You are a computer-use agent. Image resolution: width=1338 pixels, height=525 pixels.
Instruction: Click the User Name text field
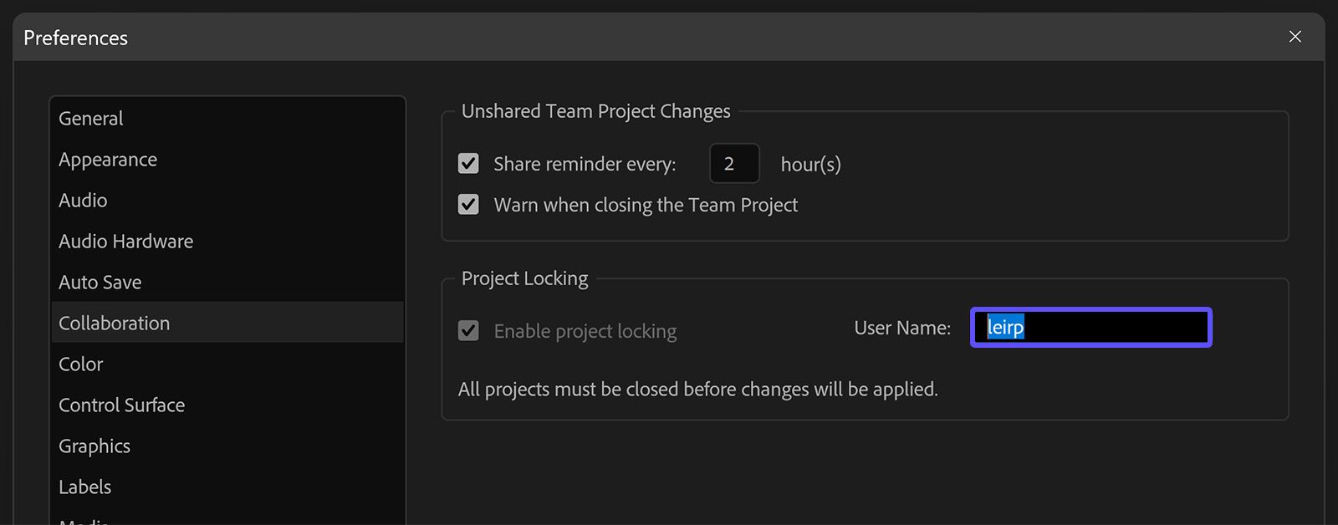coord(1090,328)
